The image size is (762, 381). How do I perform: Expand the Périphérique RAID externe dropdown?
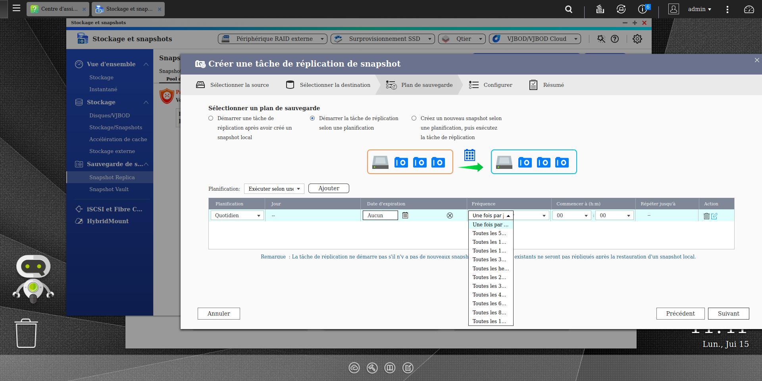point(273,39)
